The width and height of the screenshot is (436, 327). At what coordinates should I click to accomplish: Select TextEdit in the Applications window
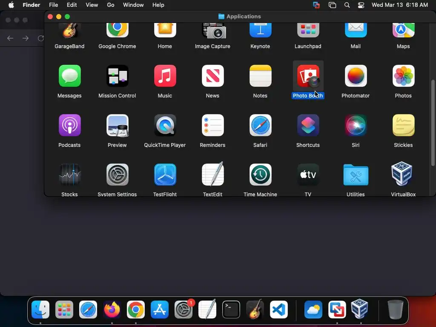tap(212, 174)
